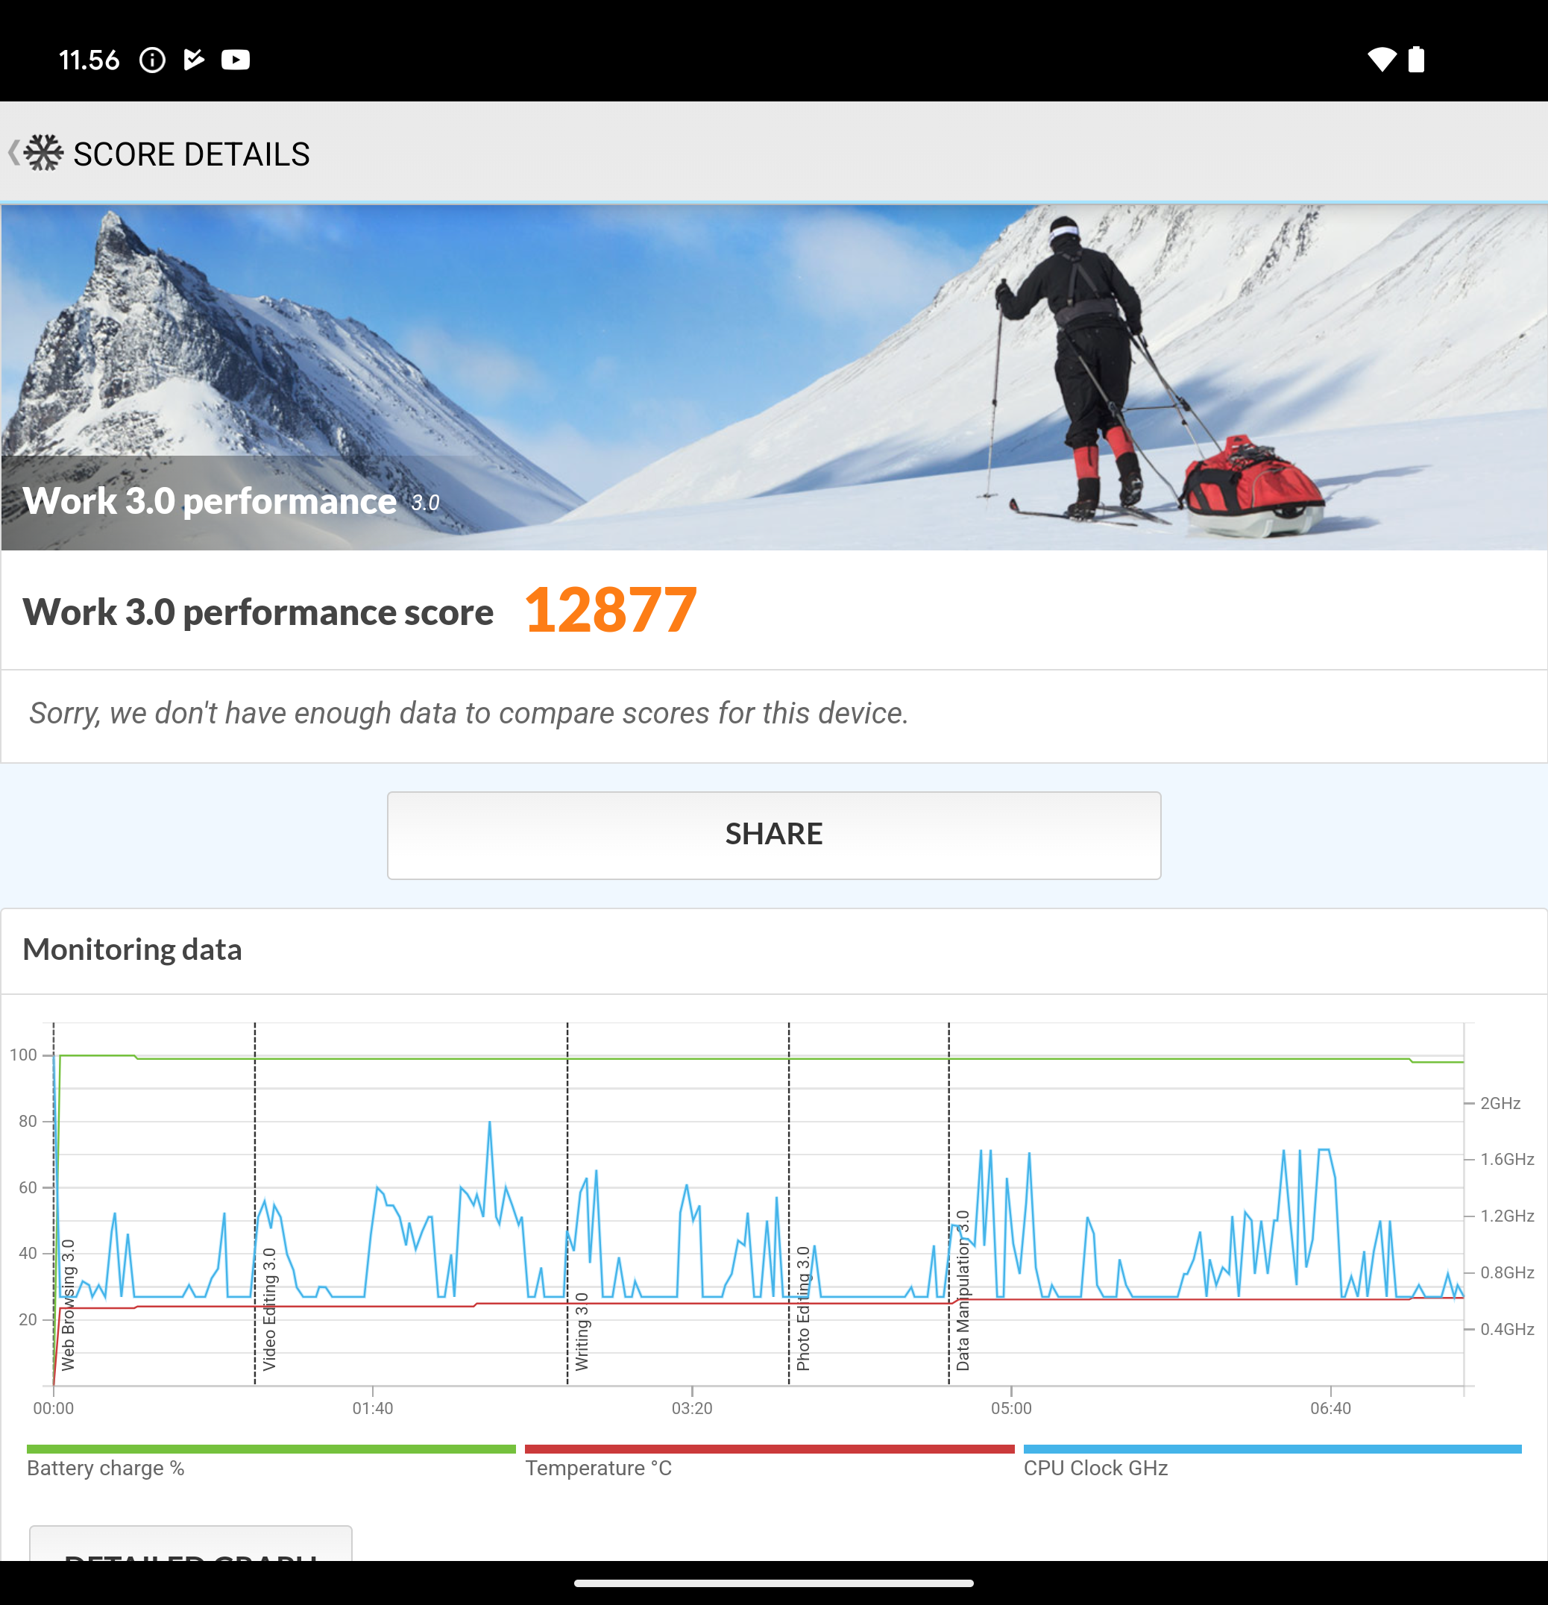1548x1605 pixels.
Task: Select the Video Editing 3.0 chart marker
Action: 269,1309
